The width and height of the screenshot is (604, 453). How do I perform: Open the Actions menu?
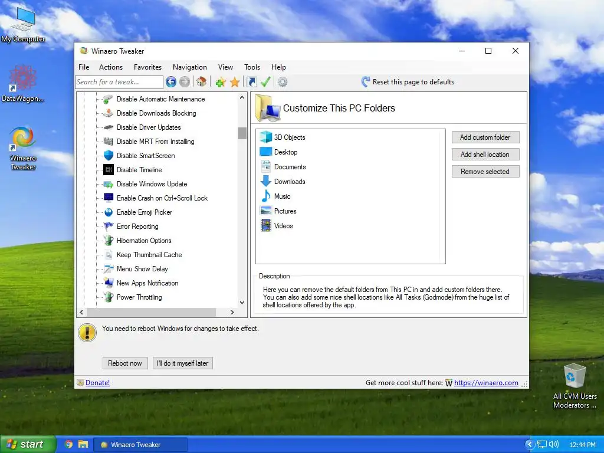(111, 67)
